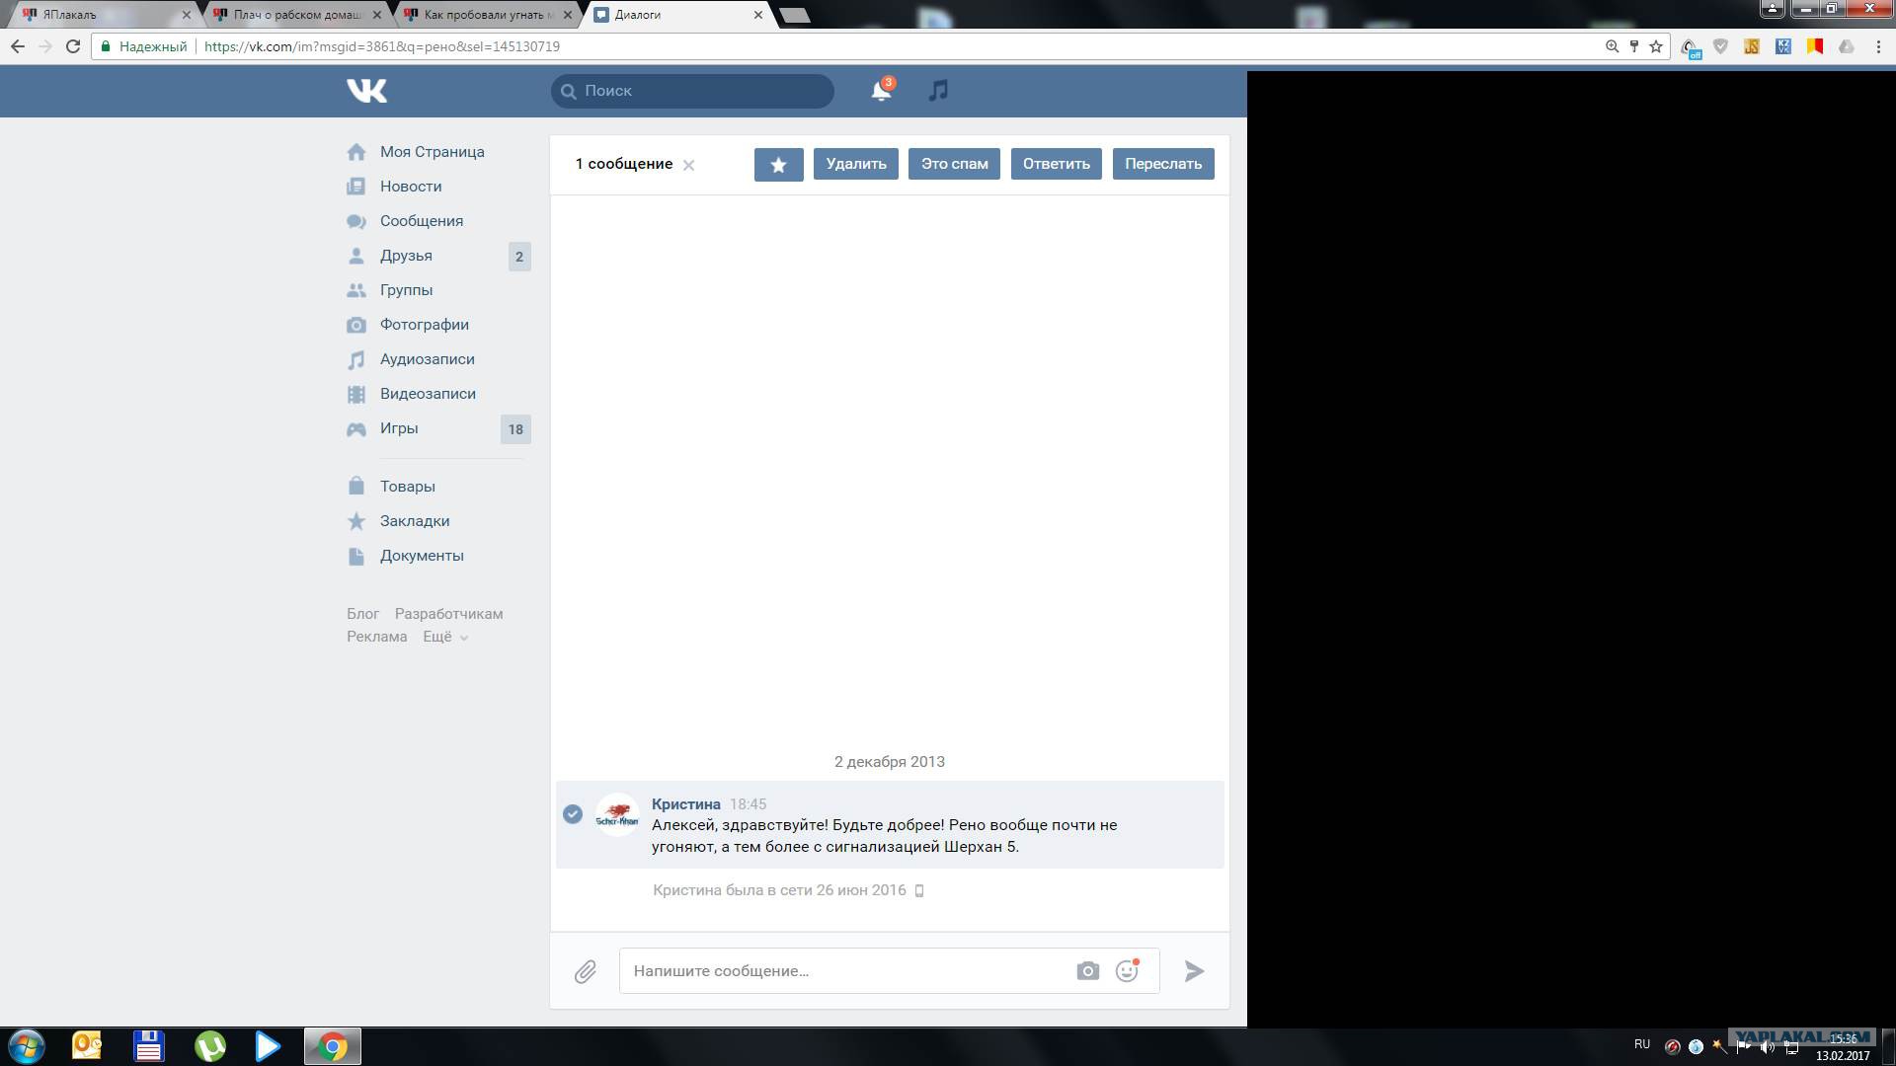Open Закладки in the sidebar
This screenshot has width=1896, height=1066.
click(x=415, y=521)
